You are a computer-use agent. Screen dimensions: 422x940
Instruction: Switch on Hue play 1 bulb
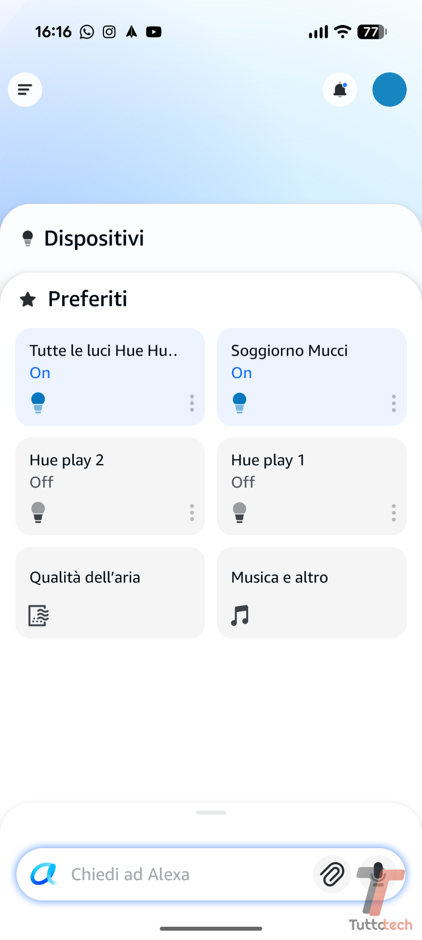(x=239, y=513)
